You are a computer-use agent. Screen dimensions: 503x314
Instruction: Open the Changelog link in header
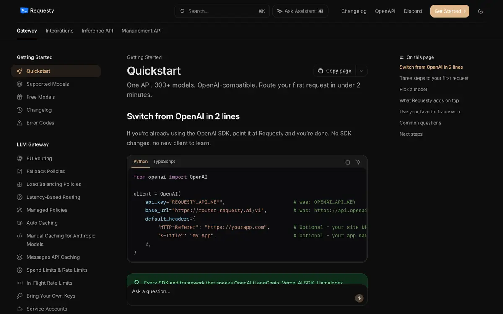click(354, 11)
